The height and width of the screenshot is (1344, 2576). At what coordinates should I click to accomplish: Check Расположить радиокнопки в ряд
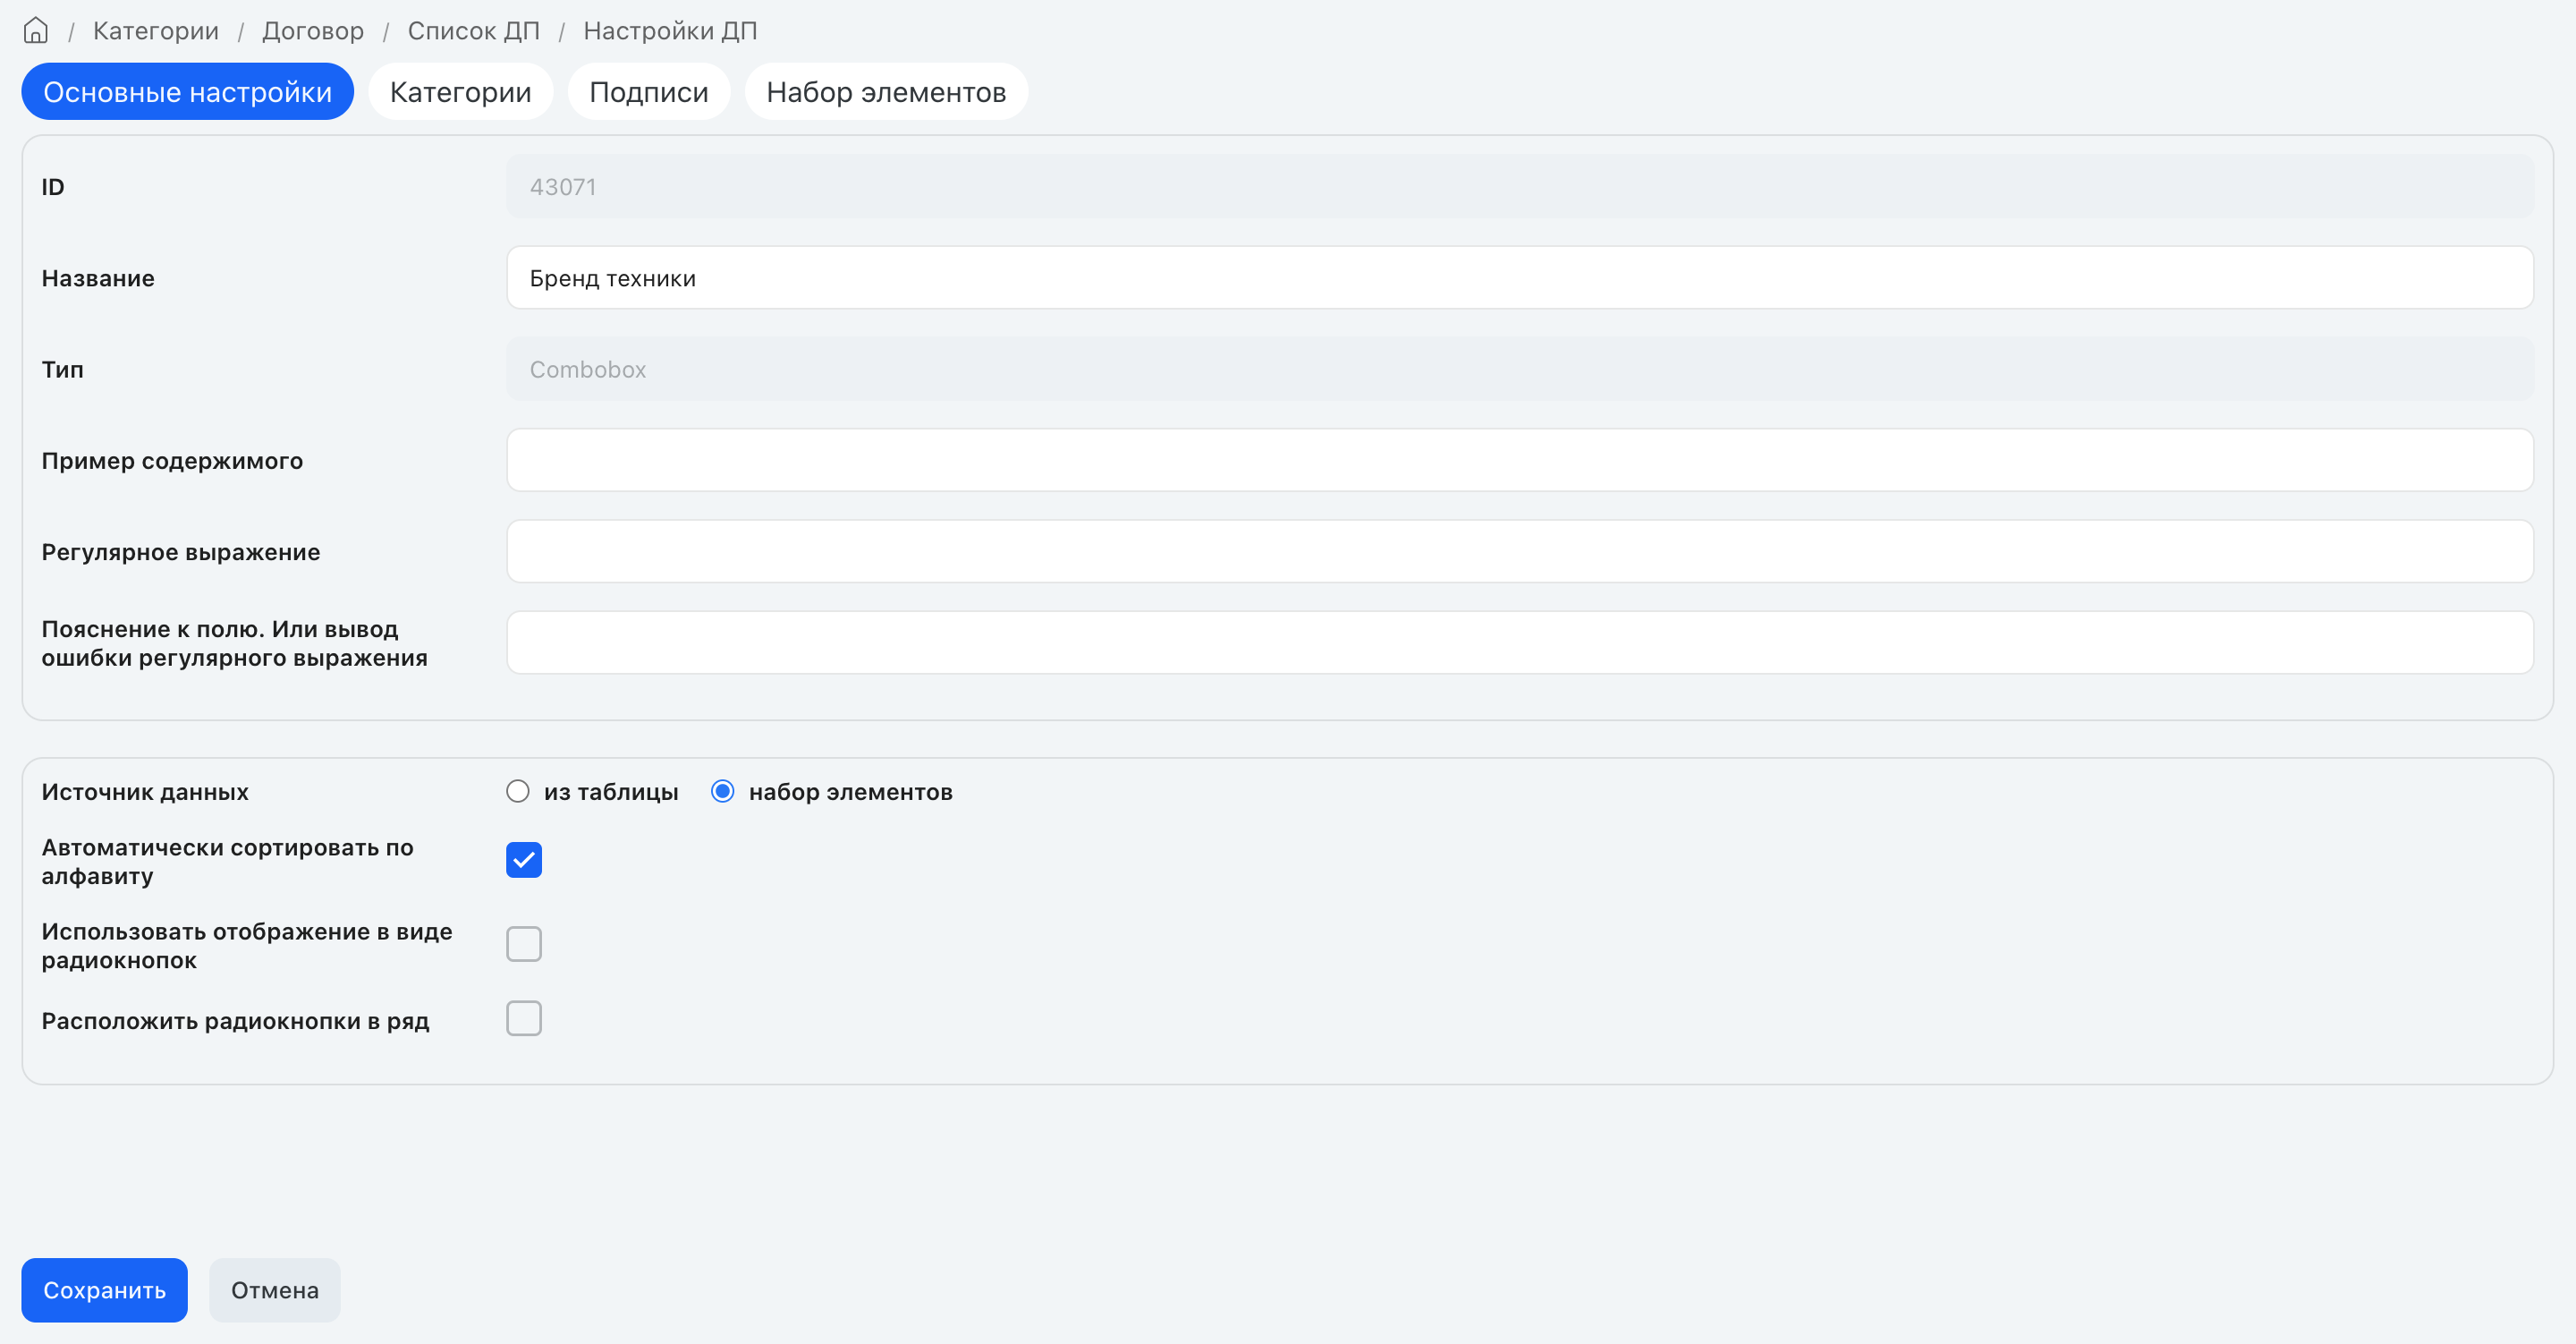[x=524, y=1019]
